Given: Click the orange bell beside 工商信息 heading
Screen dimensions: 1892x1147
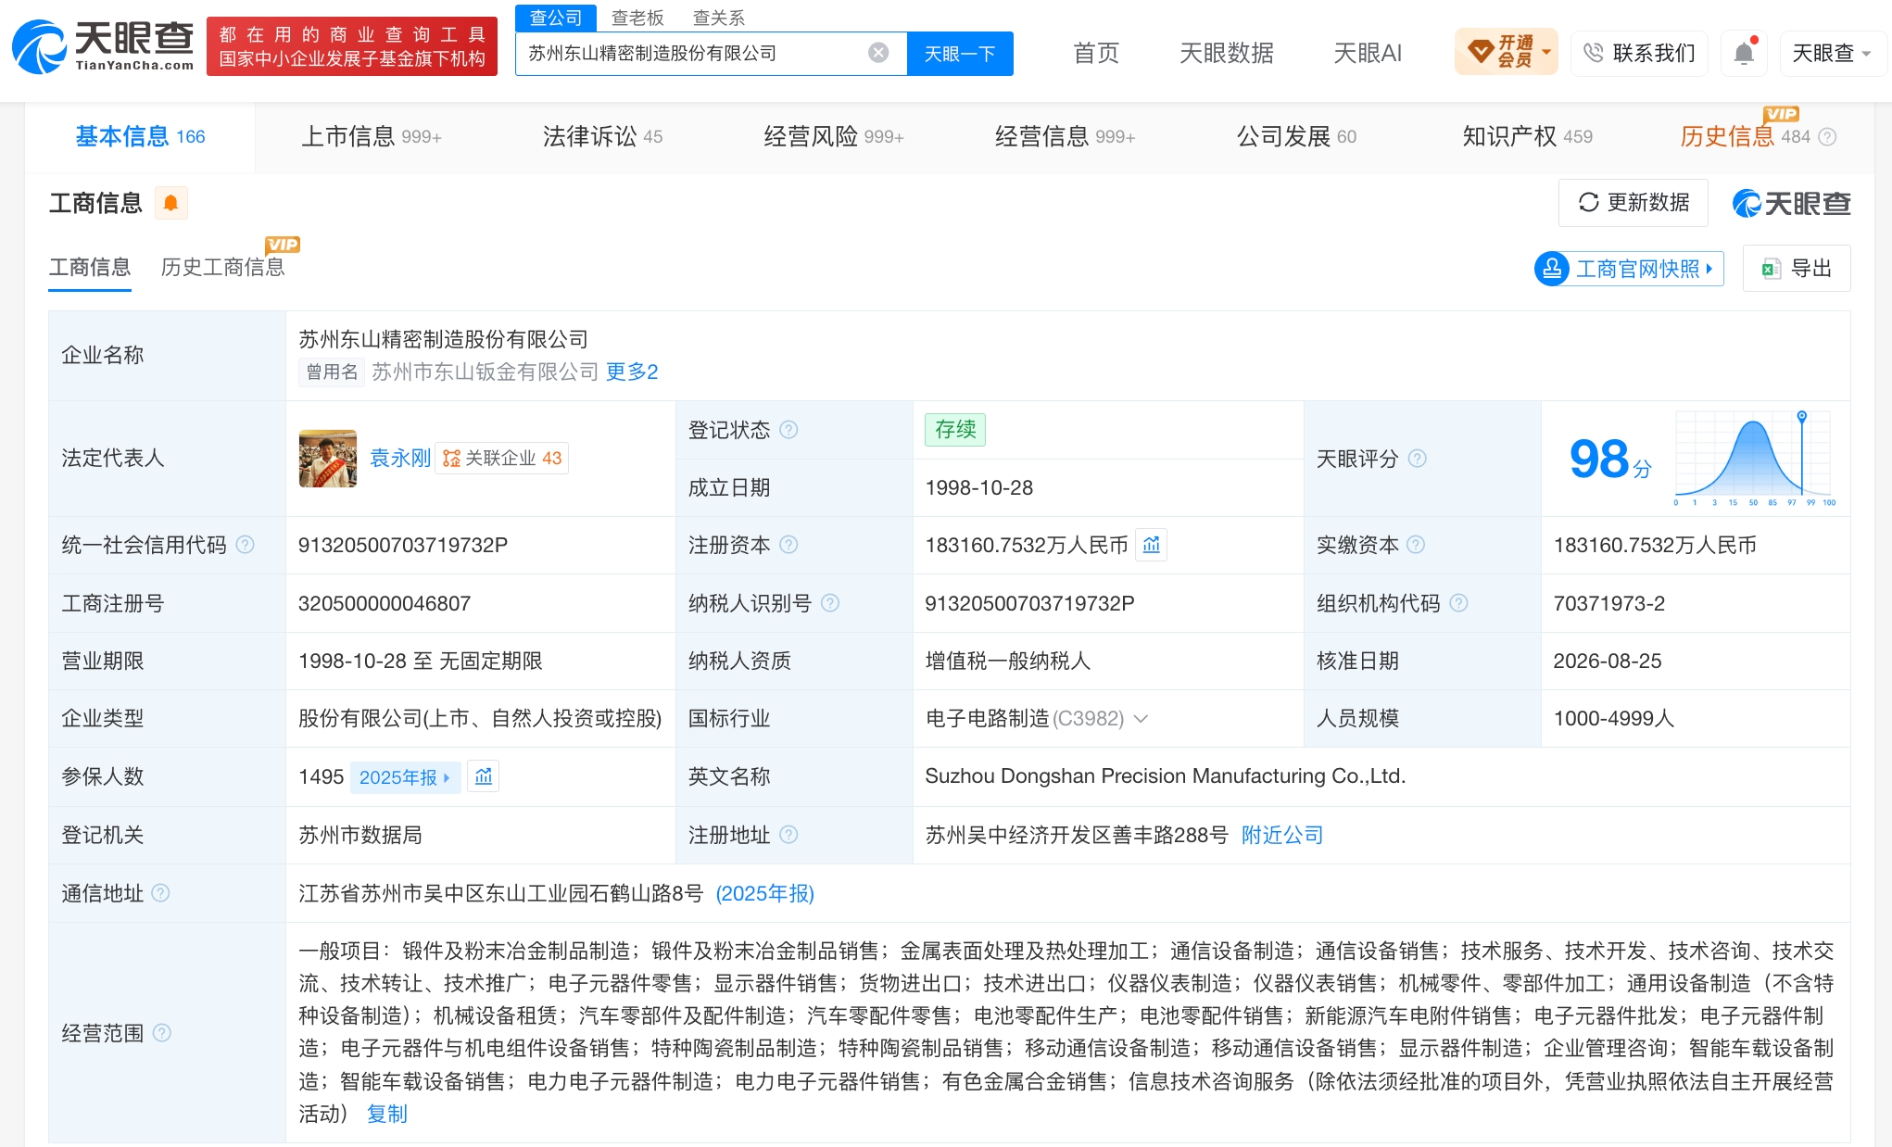Looking at the screenshot, I should click(x=171, y=203).
